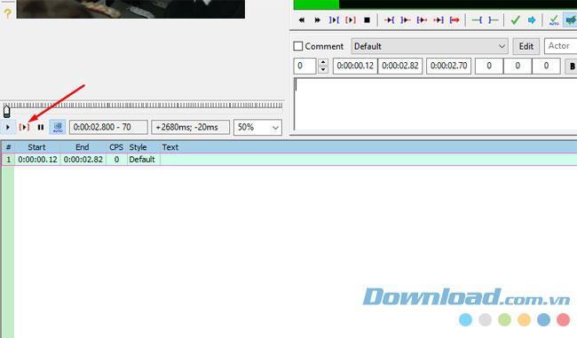The height and width of the screenshot is (338, 577).
Task: Add lead-in with the green bracket icon
Action: 477,20
